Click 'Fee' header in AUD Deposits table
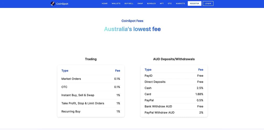Viewport: 264px width, 130px height. point(201,70)
